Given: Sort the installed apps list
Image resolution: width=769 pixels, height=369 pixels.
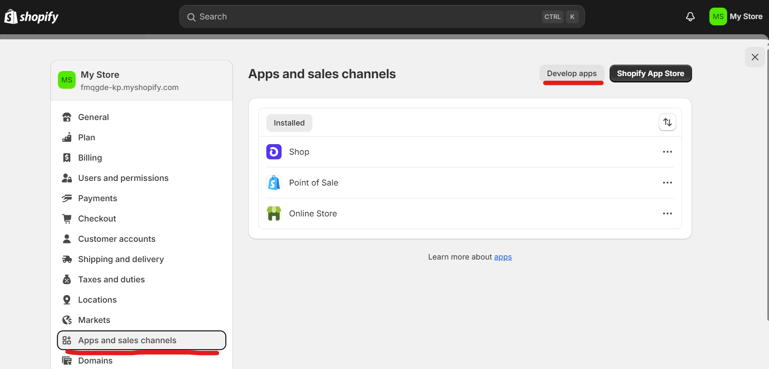Looking at the screenshot, I should pos(668,122).
